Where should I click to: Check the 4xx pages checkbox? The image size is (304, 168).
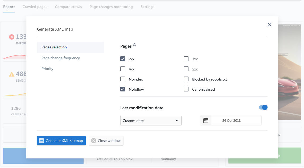coord(123,69)
